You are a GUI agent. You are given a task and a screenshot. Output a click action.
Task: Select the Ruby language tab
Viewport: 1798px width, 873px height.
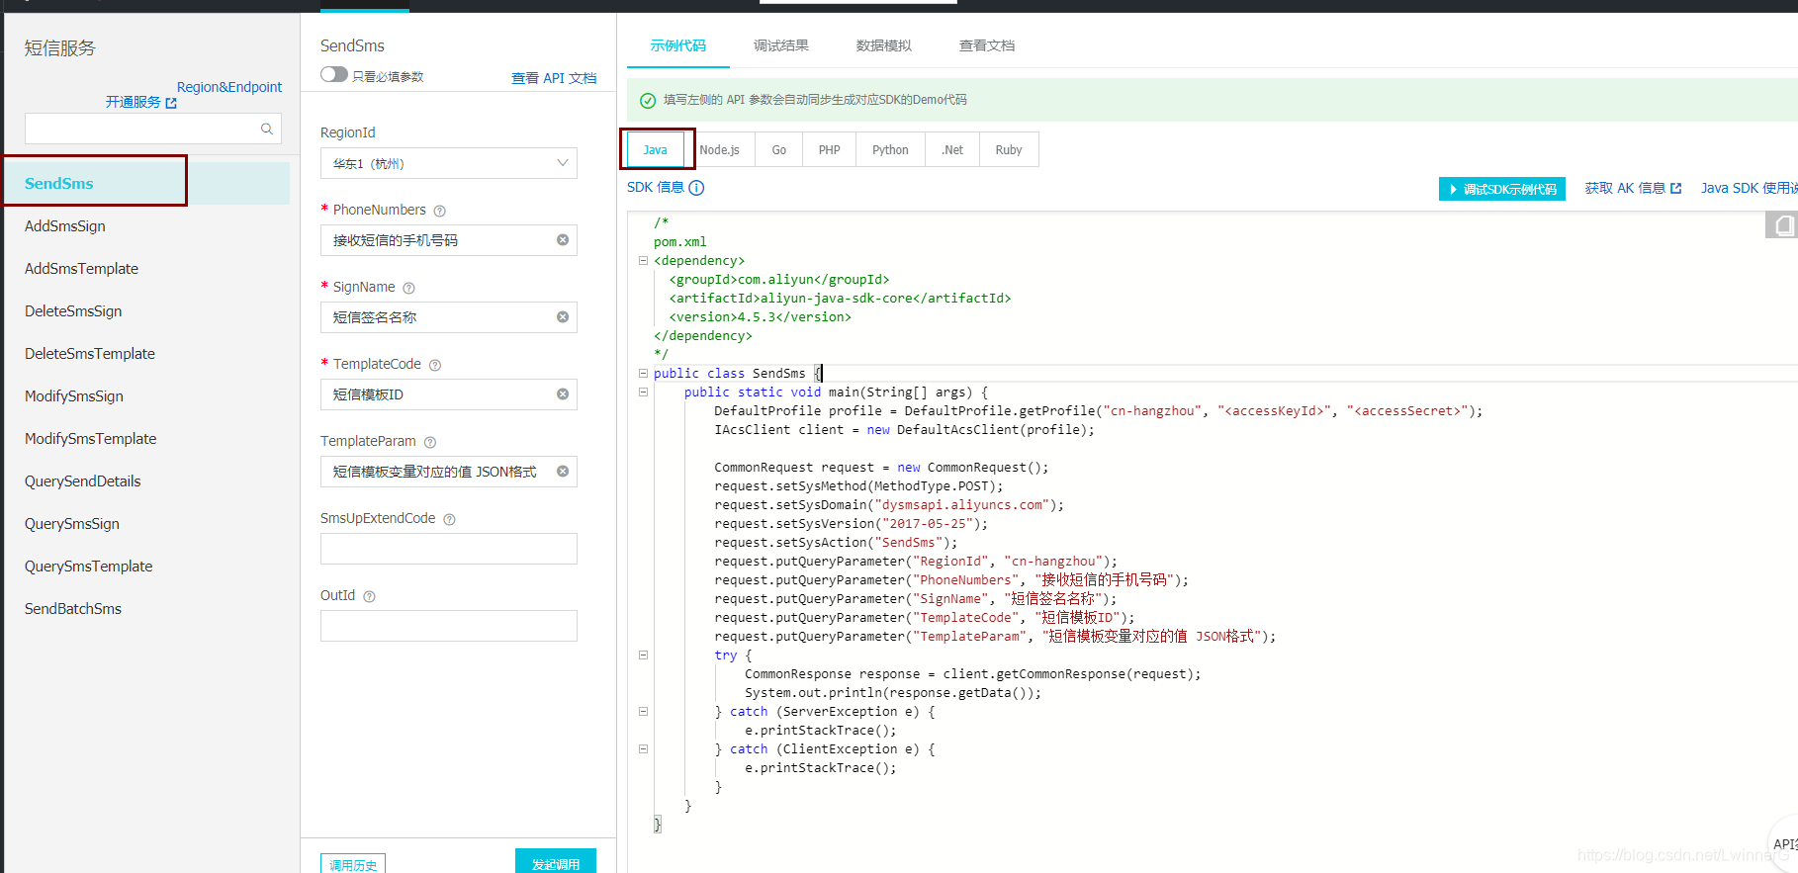click(1009, 150)
